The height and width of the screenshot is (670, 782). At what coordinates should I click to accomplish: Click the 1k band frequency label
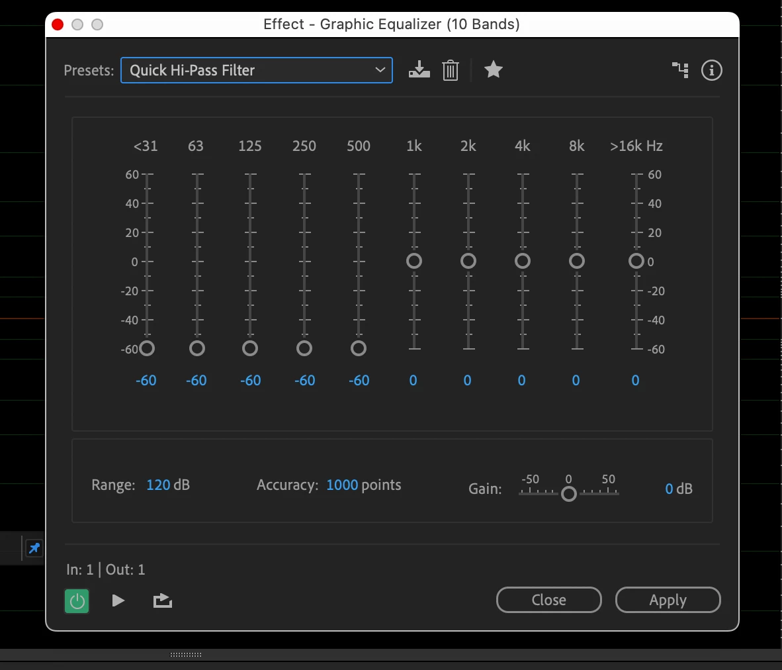[x=414, y=146]
